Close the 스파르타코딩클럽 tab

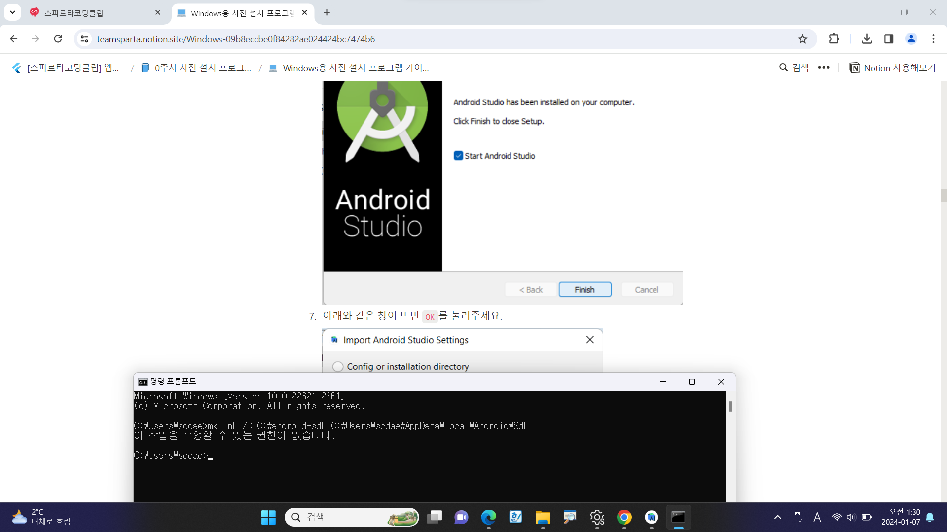158,13
